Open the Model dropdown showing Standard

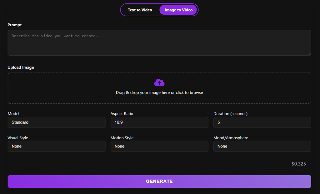tap(57, 122)
